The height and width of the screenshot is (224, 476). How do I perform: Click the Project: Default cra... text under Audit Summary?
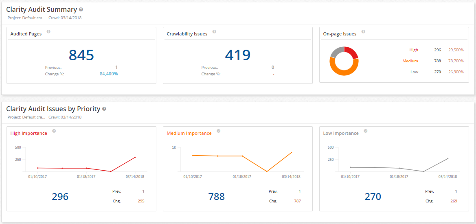click(26, 18)
